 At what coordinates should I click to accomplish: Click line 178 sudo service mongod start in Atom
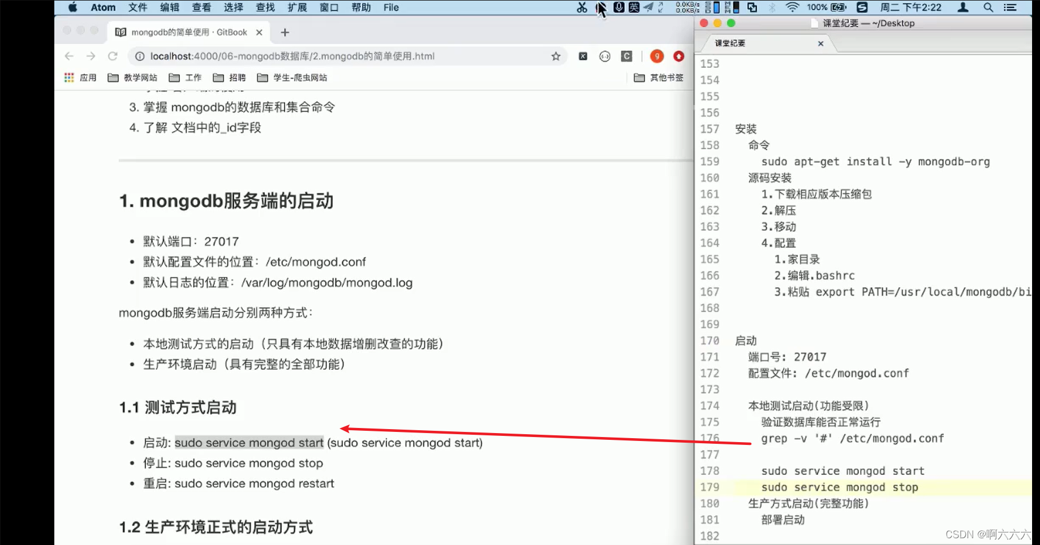[843, 472]
